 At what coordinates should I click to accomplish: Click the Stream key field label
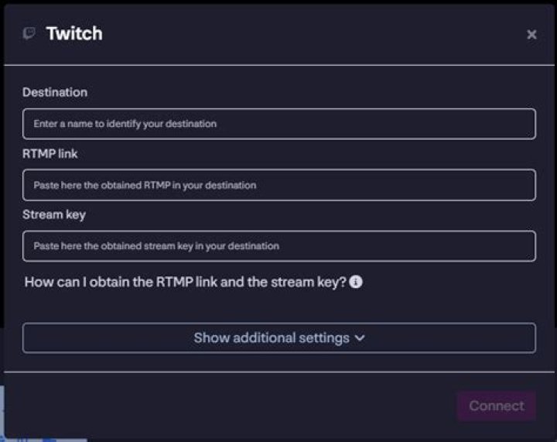(x=54, y=214)
